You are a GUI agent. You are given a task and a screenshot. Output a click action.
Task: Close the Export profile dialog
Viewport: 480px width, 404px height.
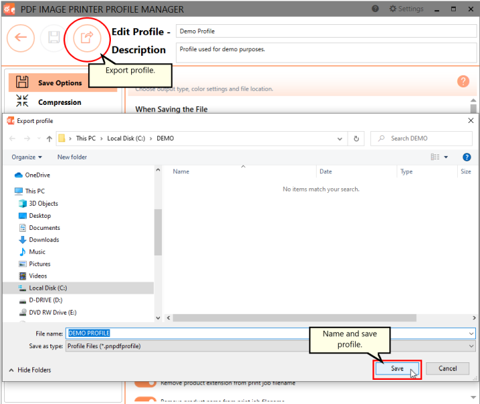[x=471, y=120]
